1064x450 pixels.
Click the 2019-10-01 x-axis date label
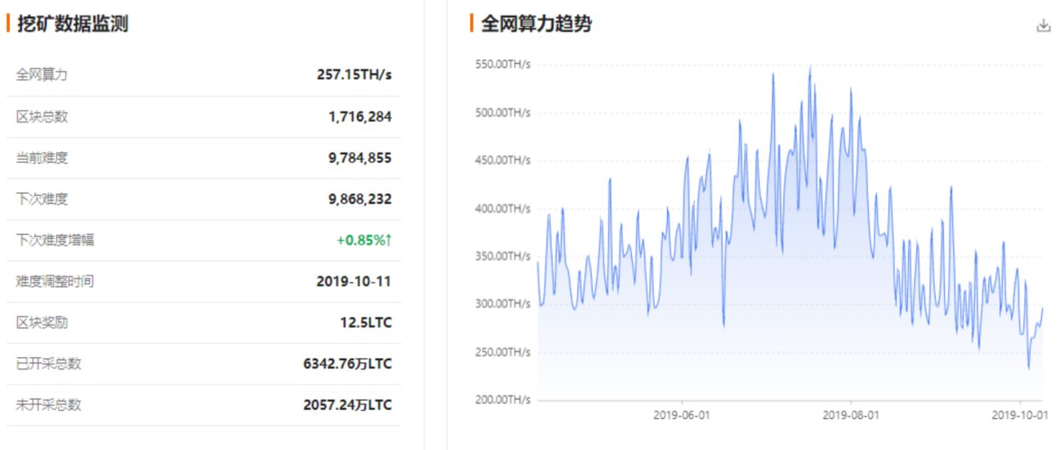tap(1020, 415)
